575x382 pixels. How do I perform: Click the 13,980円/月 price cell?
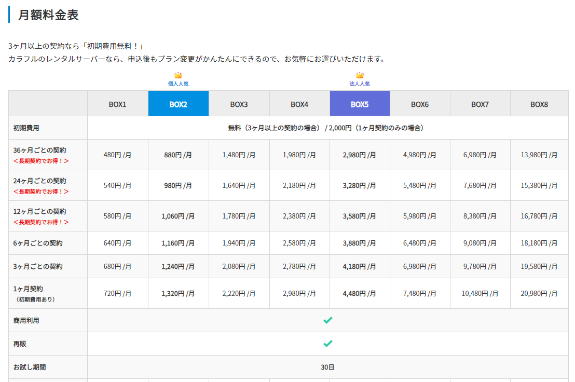pyautogui.click(x=539, y=155)
